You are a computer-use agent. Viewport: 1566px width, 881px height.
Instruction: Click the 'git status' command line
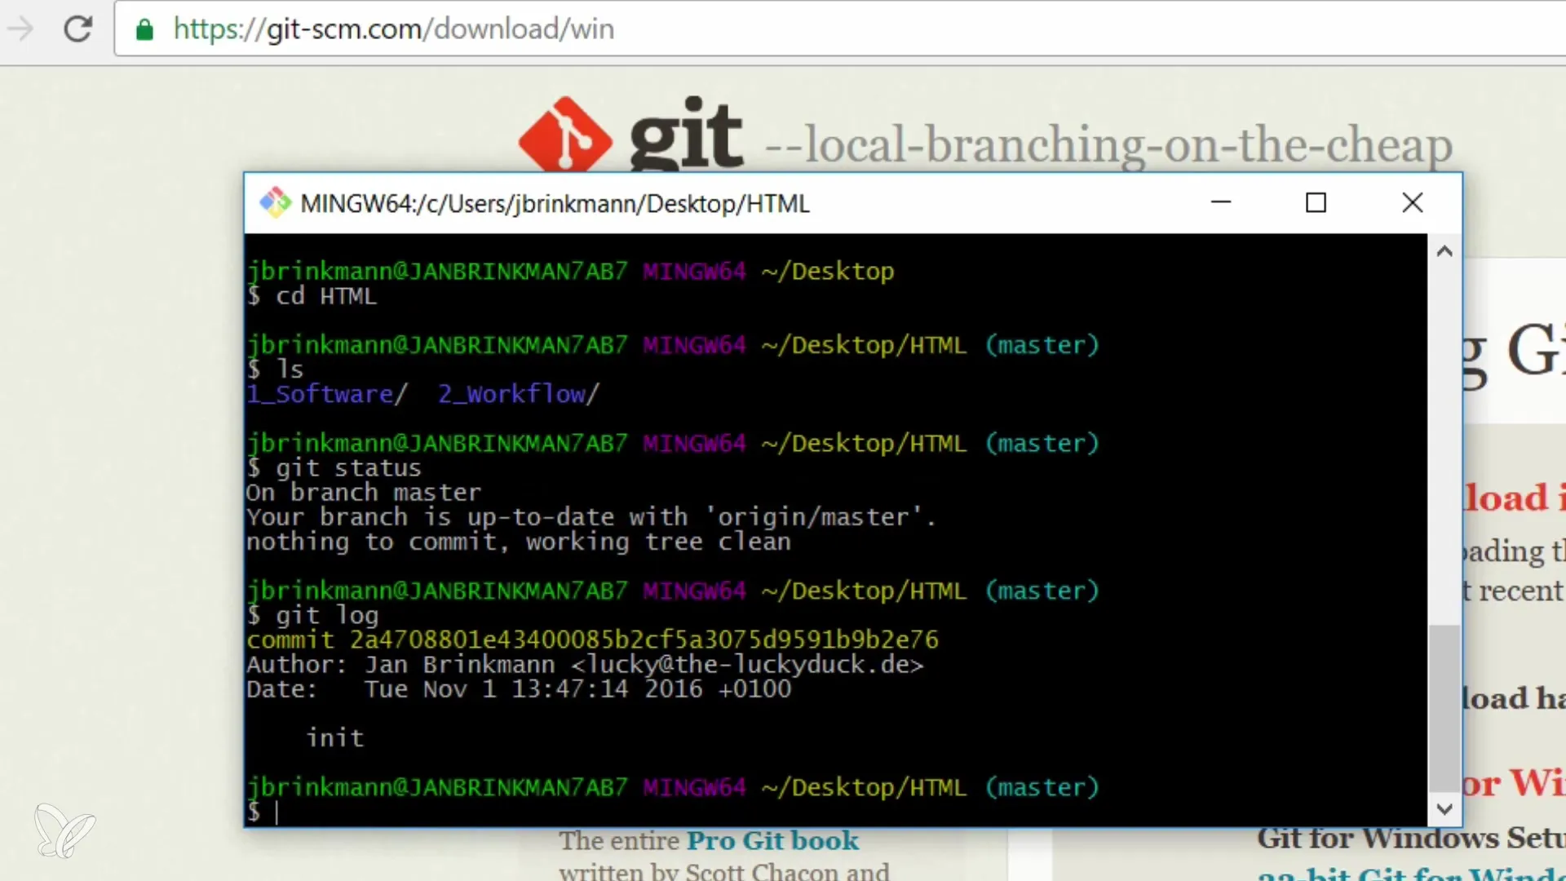[334, 468]
